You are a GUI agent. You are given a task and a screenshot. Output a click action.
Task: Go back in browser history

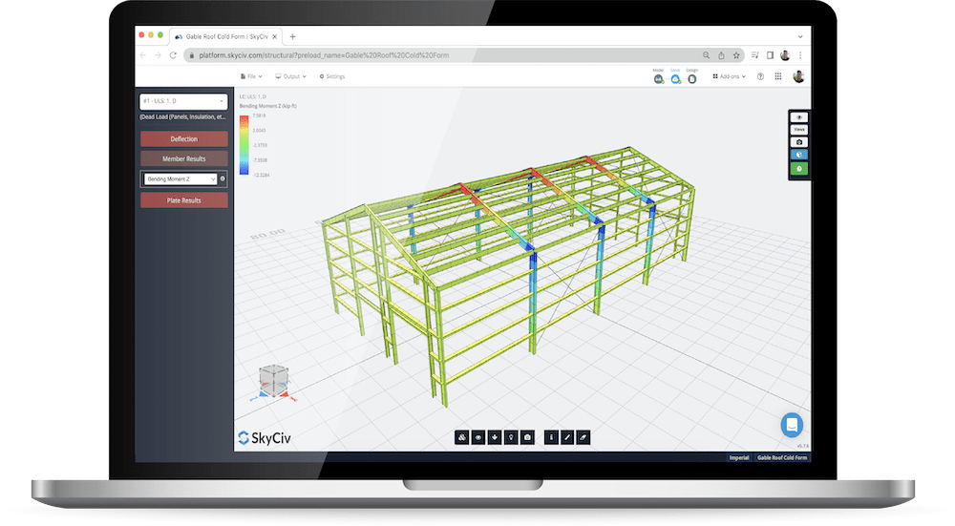point(143,55)
